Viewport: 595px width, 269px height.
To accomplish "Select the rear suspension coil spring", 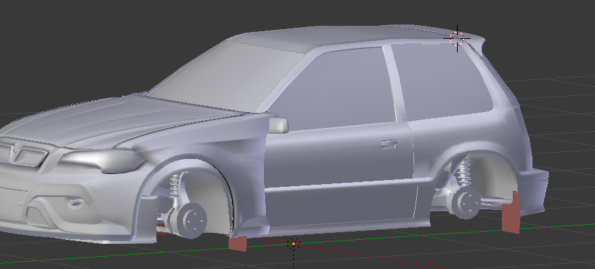I will tap(463, 172).
